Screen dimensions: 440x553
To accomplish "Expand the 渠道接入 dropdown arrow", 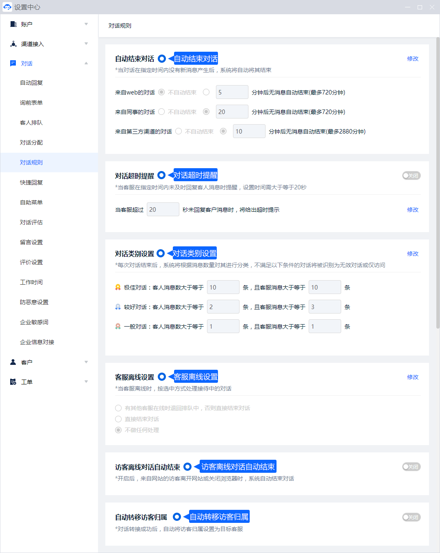I will pos(86,44).
